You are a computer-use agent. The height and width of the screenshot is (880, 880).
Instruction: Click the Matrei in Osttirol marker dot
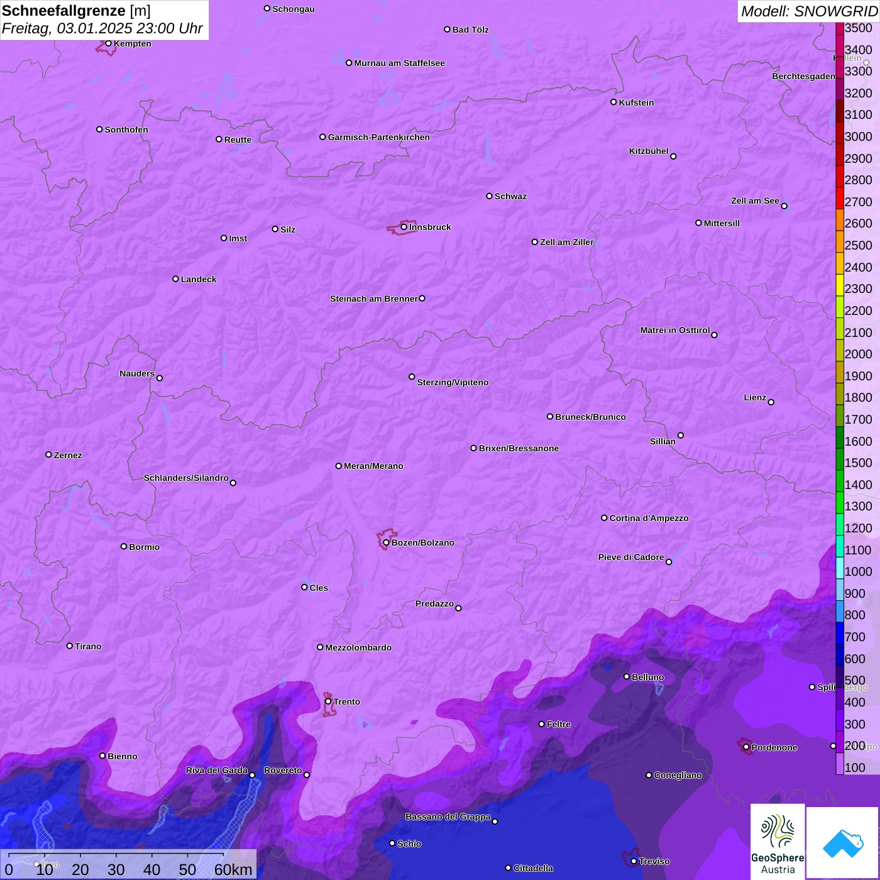(x=714, y=335)
